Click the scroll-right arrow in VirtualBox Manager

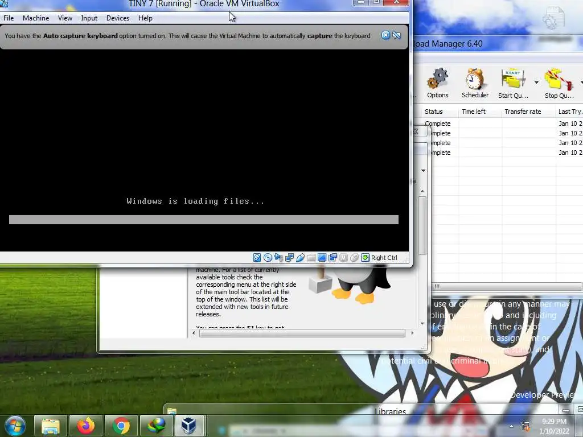click(x=412, y=333)
